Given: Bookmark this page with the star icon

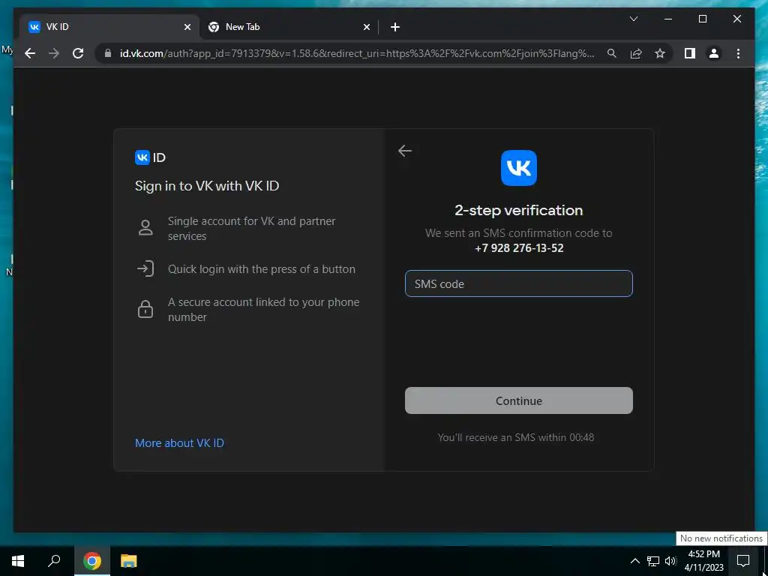Looking at the screenshot, I should (660, 53).
